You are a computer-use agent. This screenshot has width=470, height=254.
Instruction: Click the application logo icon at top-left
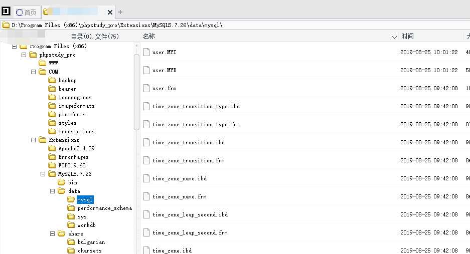click(x=6, y=12)
